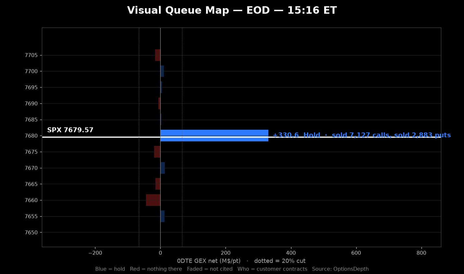The image size is (464, 274).
Task: Click the red bar at strike 7705
Action: pyautogui.click(x=158, y=55)
